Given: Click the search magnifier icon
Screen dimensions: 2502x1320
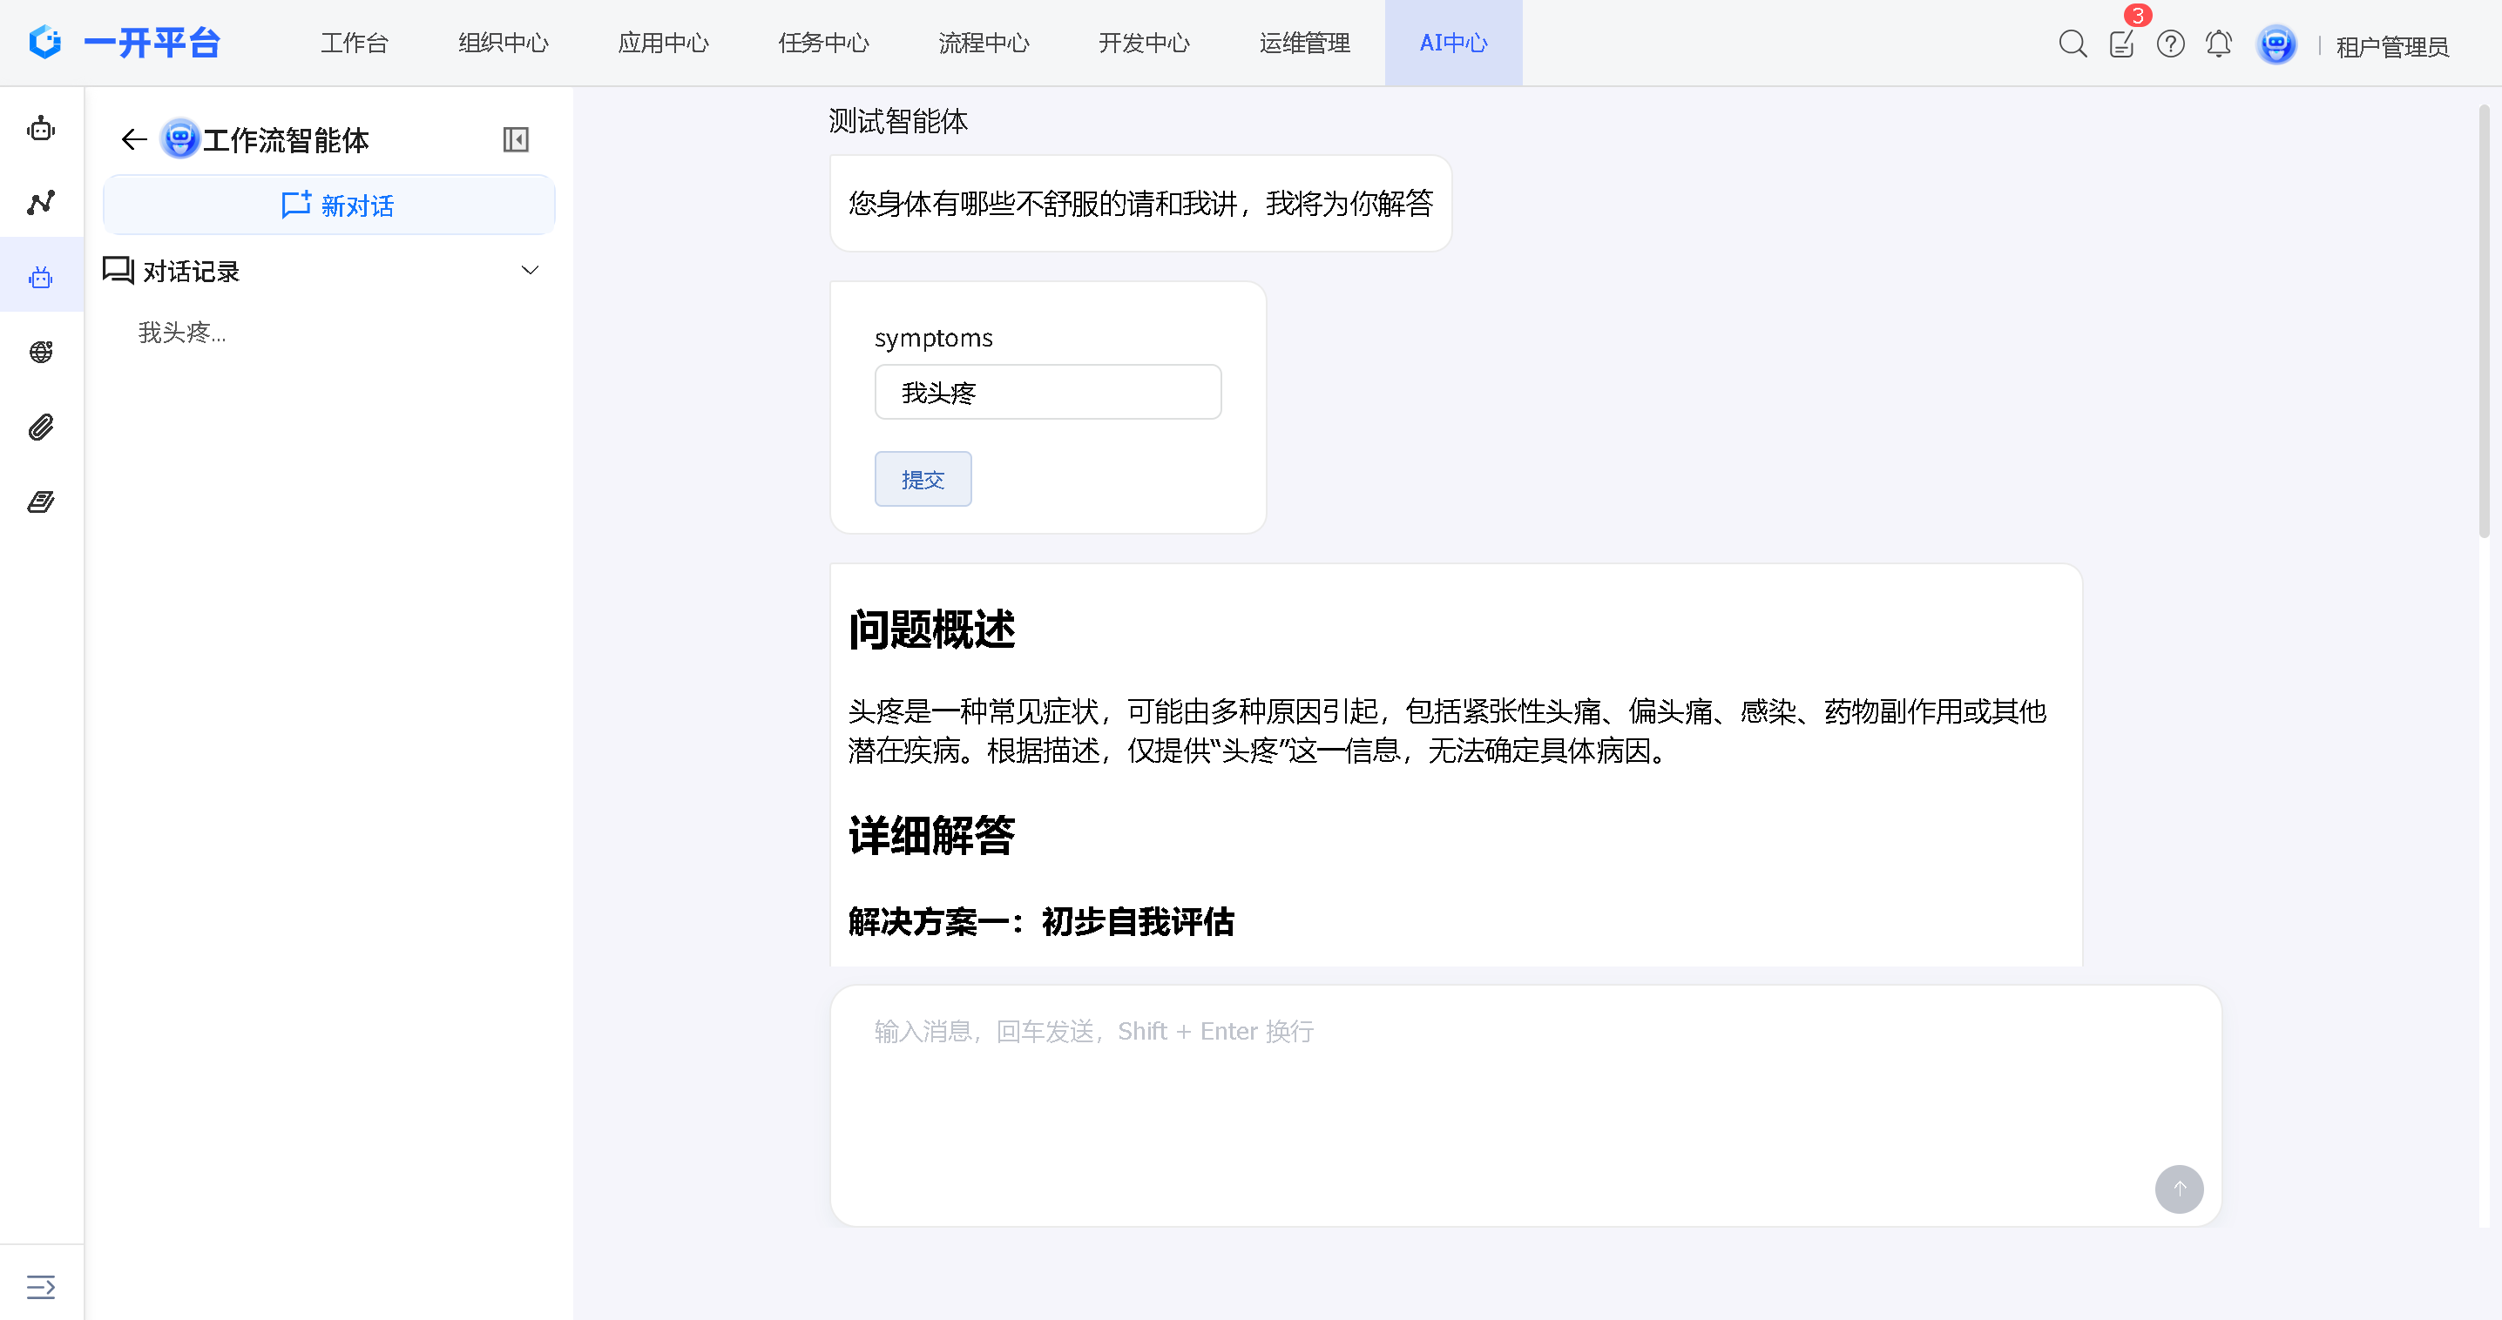Looking at the screenshot, I should [x=2072, y=44].
